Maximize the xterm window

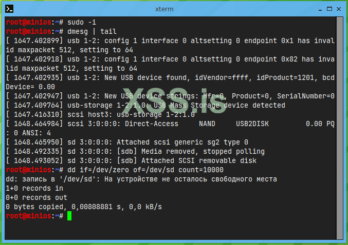pyautogui.click(x=329, y=9)
